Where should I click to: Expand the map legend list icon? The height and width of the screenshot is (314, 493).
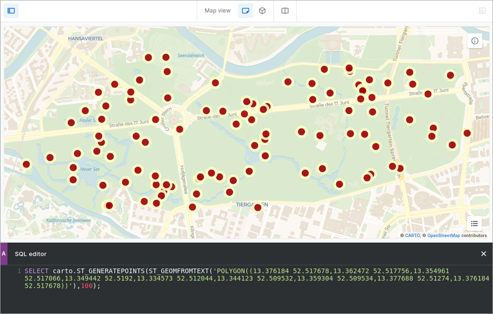[x=474, y=223]
